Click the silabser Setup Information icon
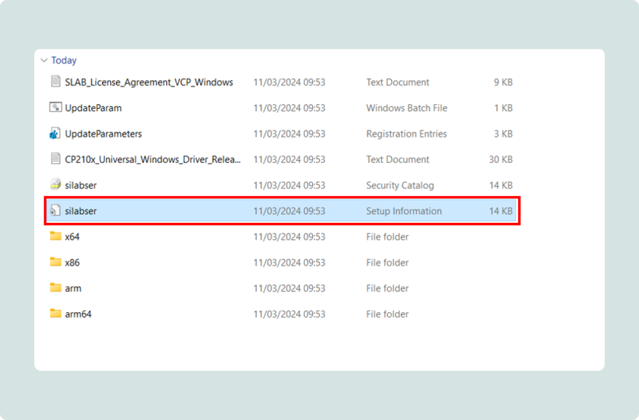This screenshot has width=639, height=420. (x=55, y=211)
